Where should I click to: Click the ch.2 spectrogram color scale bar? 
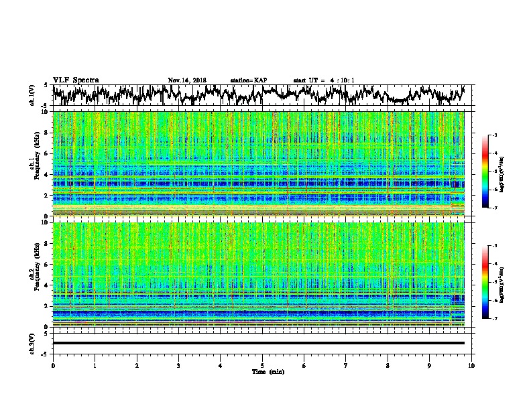(x=485, y=282)
